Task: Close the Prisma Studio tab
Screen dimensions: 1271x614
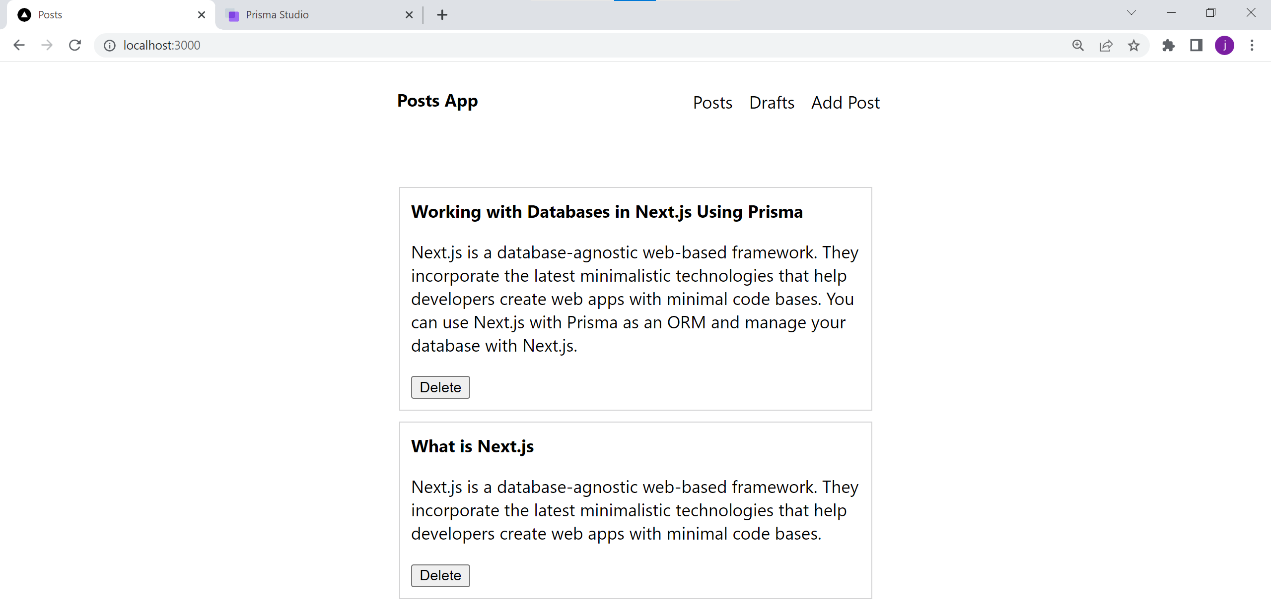Action: pyautogui.click(x=409, y=15)
